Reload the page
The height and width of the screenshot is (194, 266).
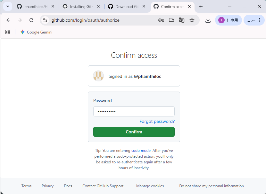(31, 20)
